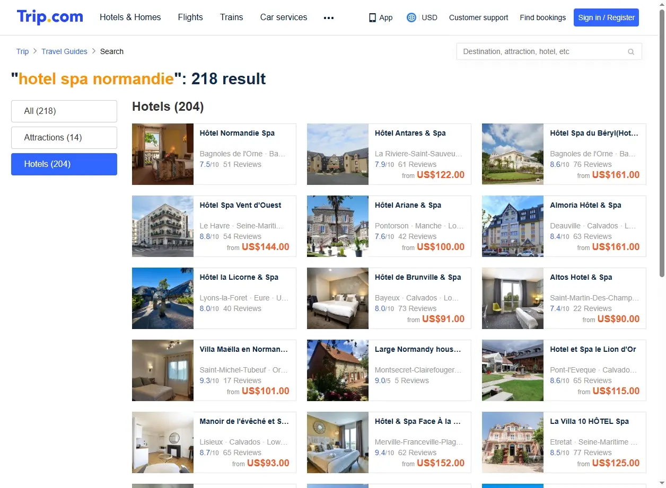The height and width of the screenshot is (488, 666).
Task: Open Hotel et Spa le Lion d'Or thumbnail
Action: [x=513, y=370]
